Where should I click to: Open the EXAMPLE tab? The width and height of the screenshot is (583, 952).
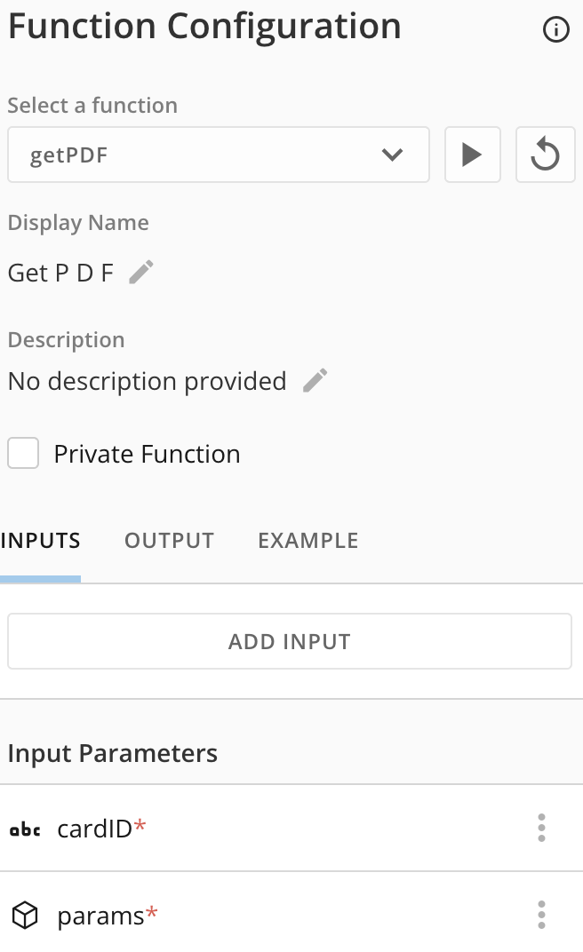coord(308,540)
